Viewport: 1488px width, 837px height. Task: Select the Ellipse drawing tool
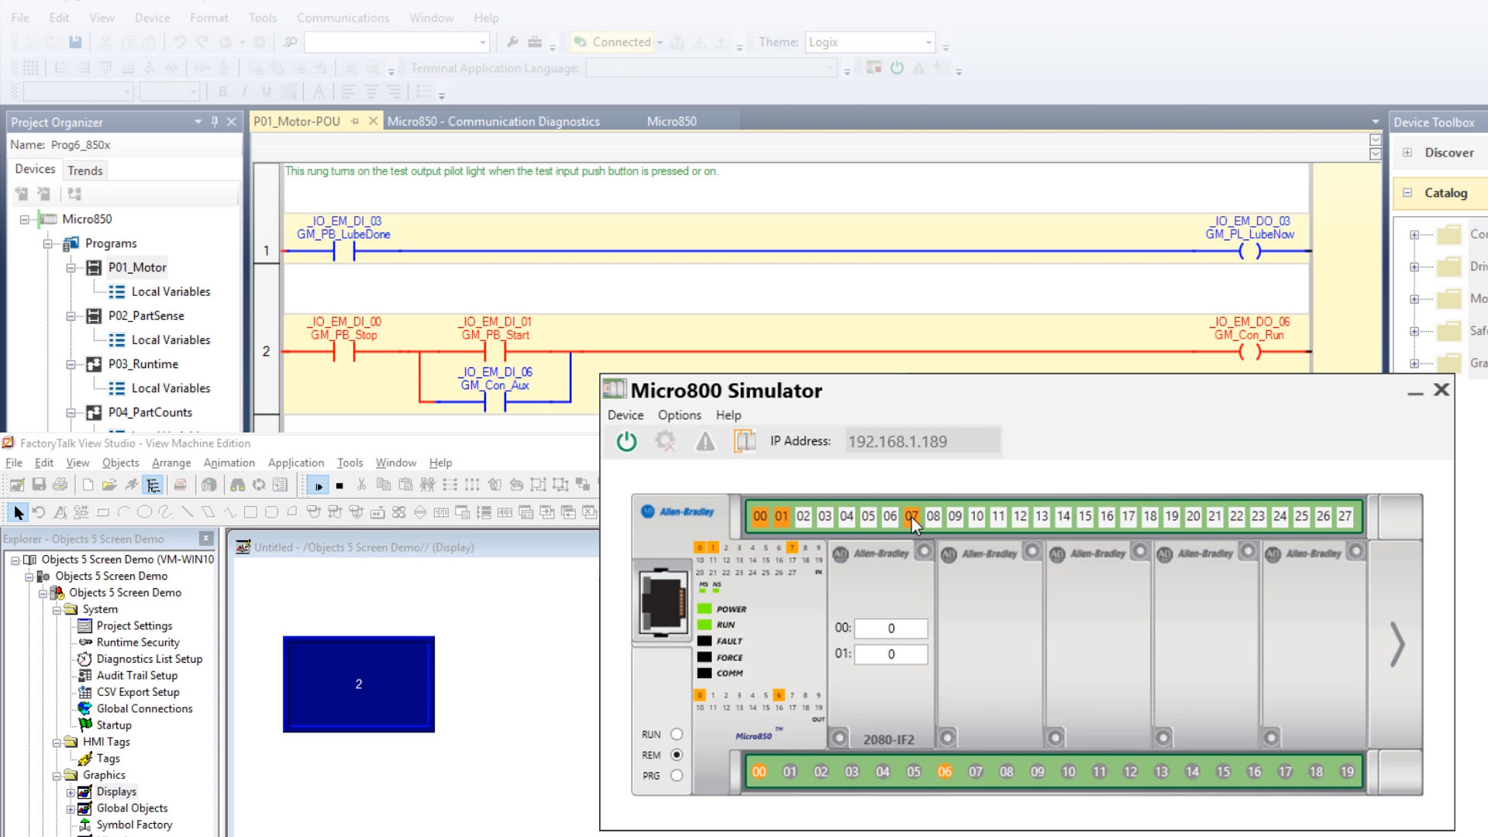pos(144,512)
